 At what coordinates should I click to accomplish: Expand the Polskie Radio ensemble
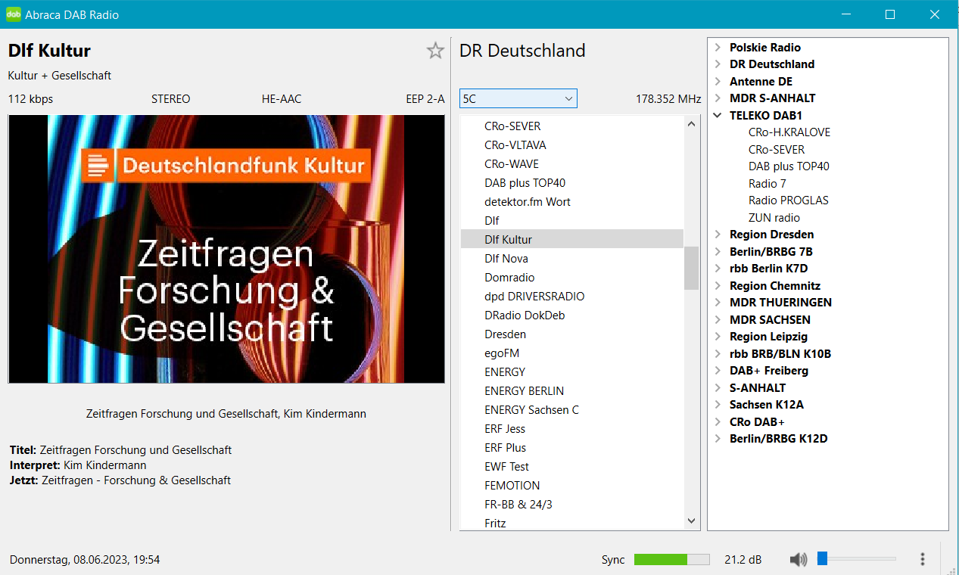point(718,47)
